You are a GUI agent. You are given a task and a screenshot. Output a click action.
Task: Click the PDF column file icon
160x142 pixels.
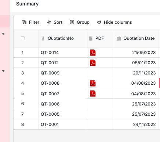click(x=91, y=38)
